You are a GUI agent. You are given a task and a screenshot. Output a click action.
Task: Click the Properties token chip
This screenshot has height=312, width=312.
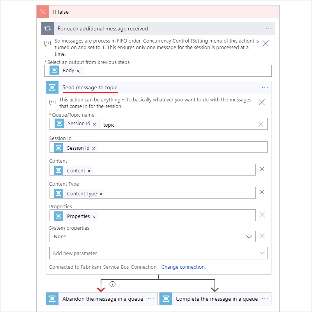tap(76, 216)
